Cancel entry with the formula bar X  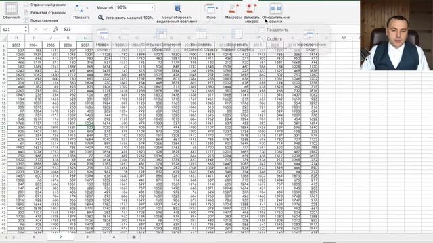36,29
